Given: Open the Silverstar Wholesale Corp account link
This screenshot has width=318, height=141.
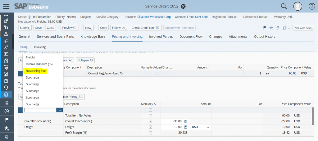Looking at the screenshot, I should (x=154, y=17).
